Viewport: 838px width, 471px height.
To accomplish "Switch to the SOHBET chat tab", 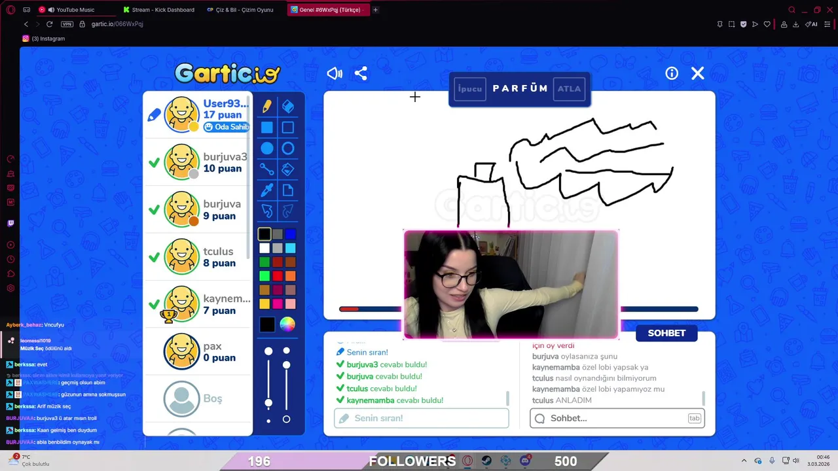I will [x=666, y=333].
